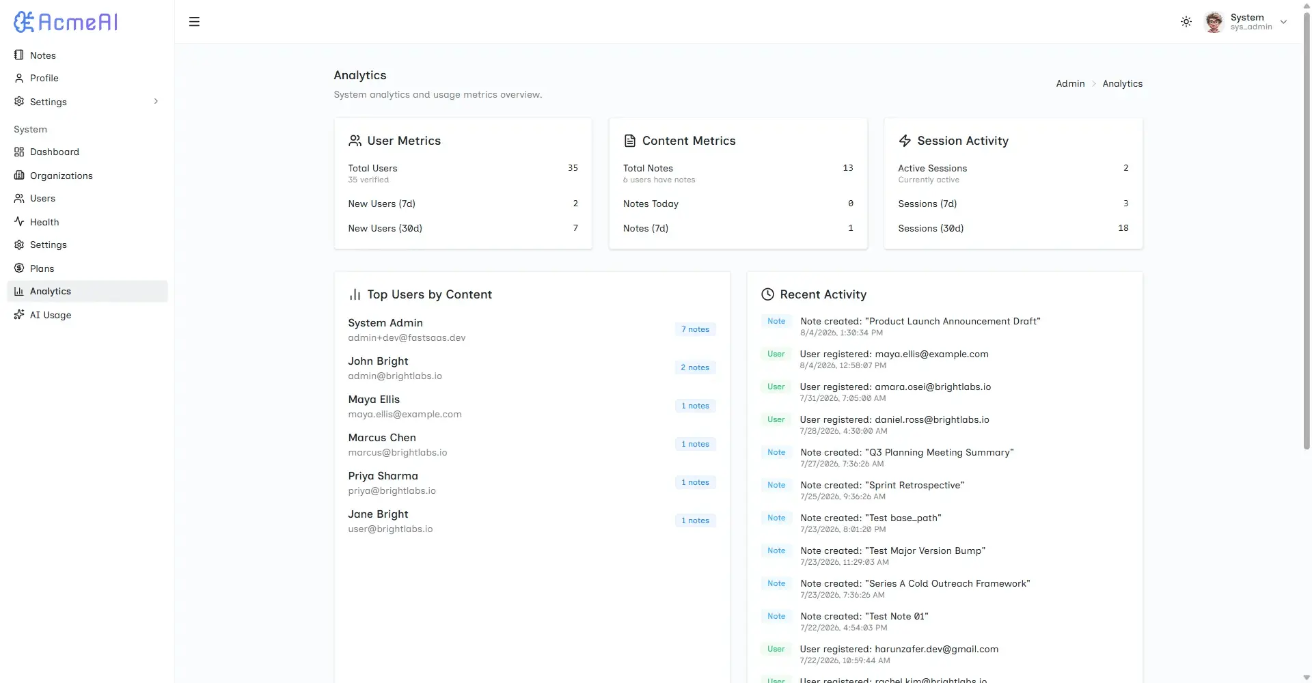Click the User Metrics card icon

click(x=355, y=141)
